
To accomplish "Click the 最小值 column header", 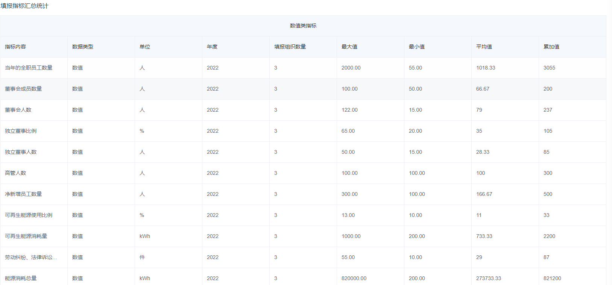I will (x=417, y=47).
